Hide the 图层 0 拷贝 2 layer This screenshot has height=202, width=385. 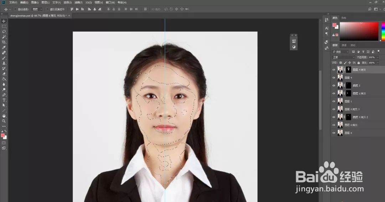(334, 117)
